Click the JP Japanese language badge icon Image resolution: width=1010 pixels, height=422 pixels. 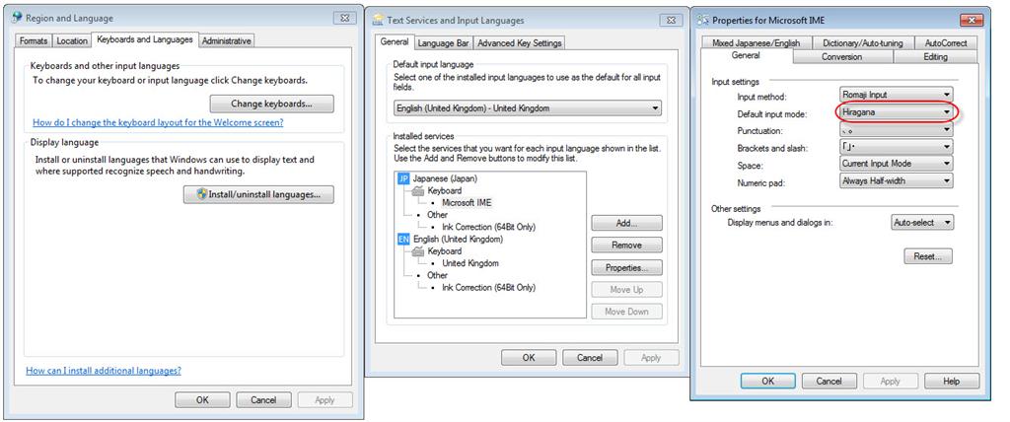tap(403, 178)
